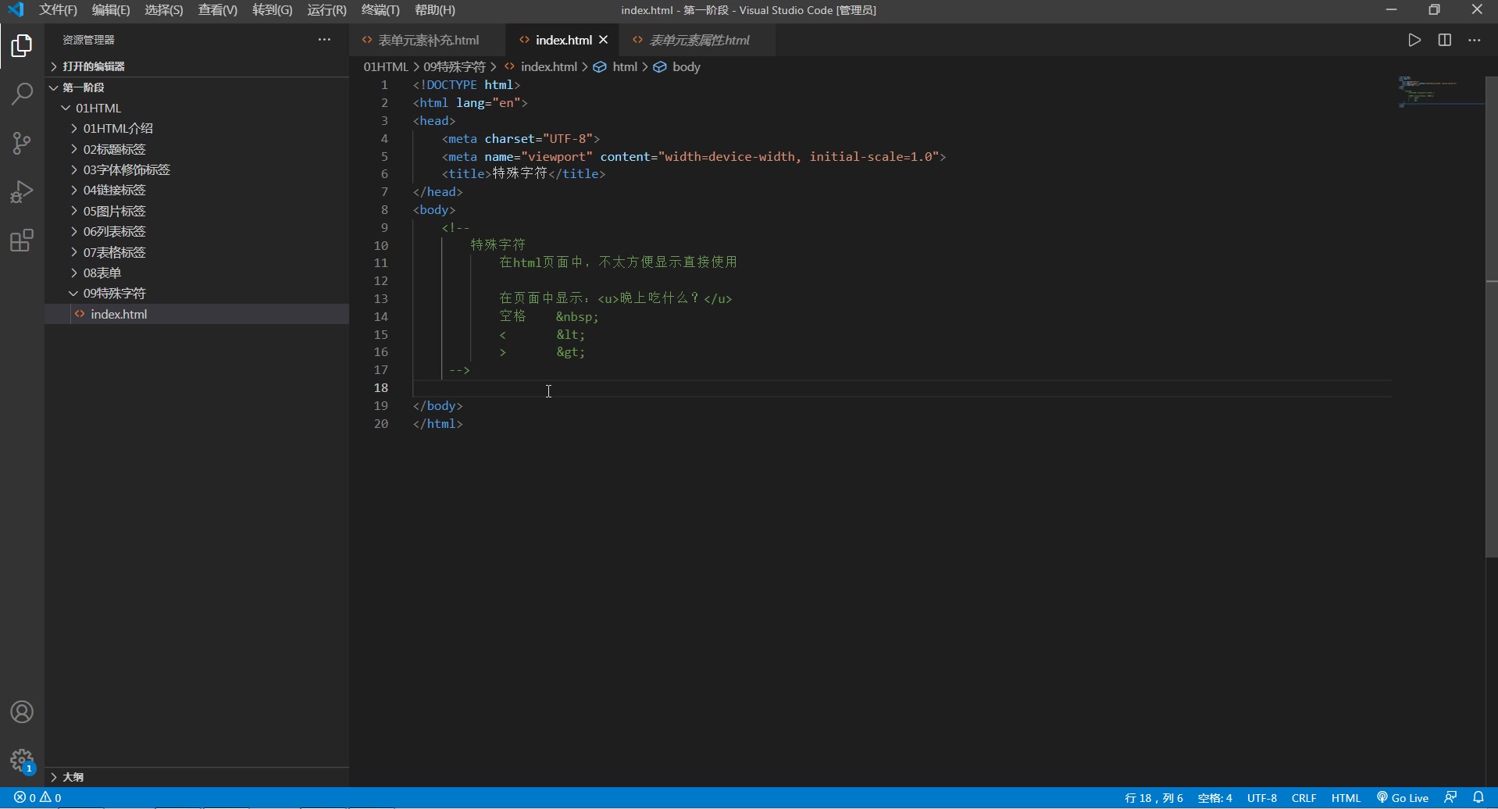Split the editor to the right
1498x809 pixels.
(1445, 40)
